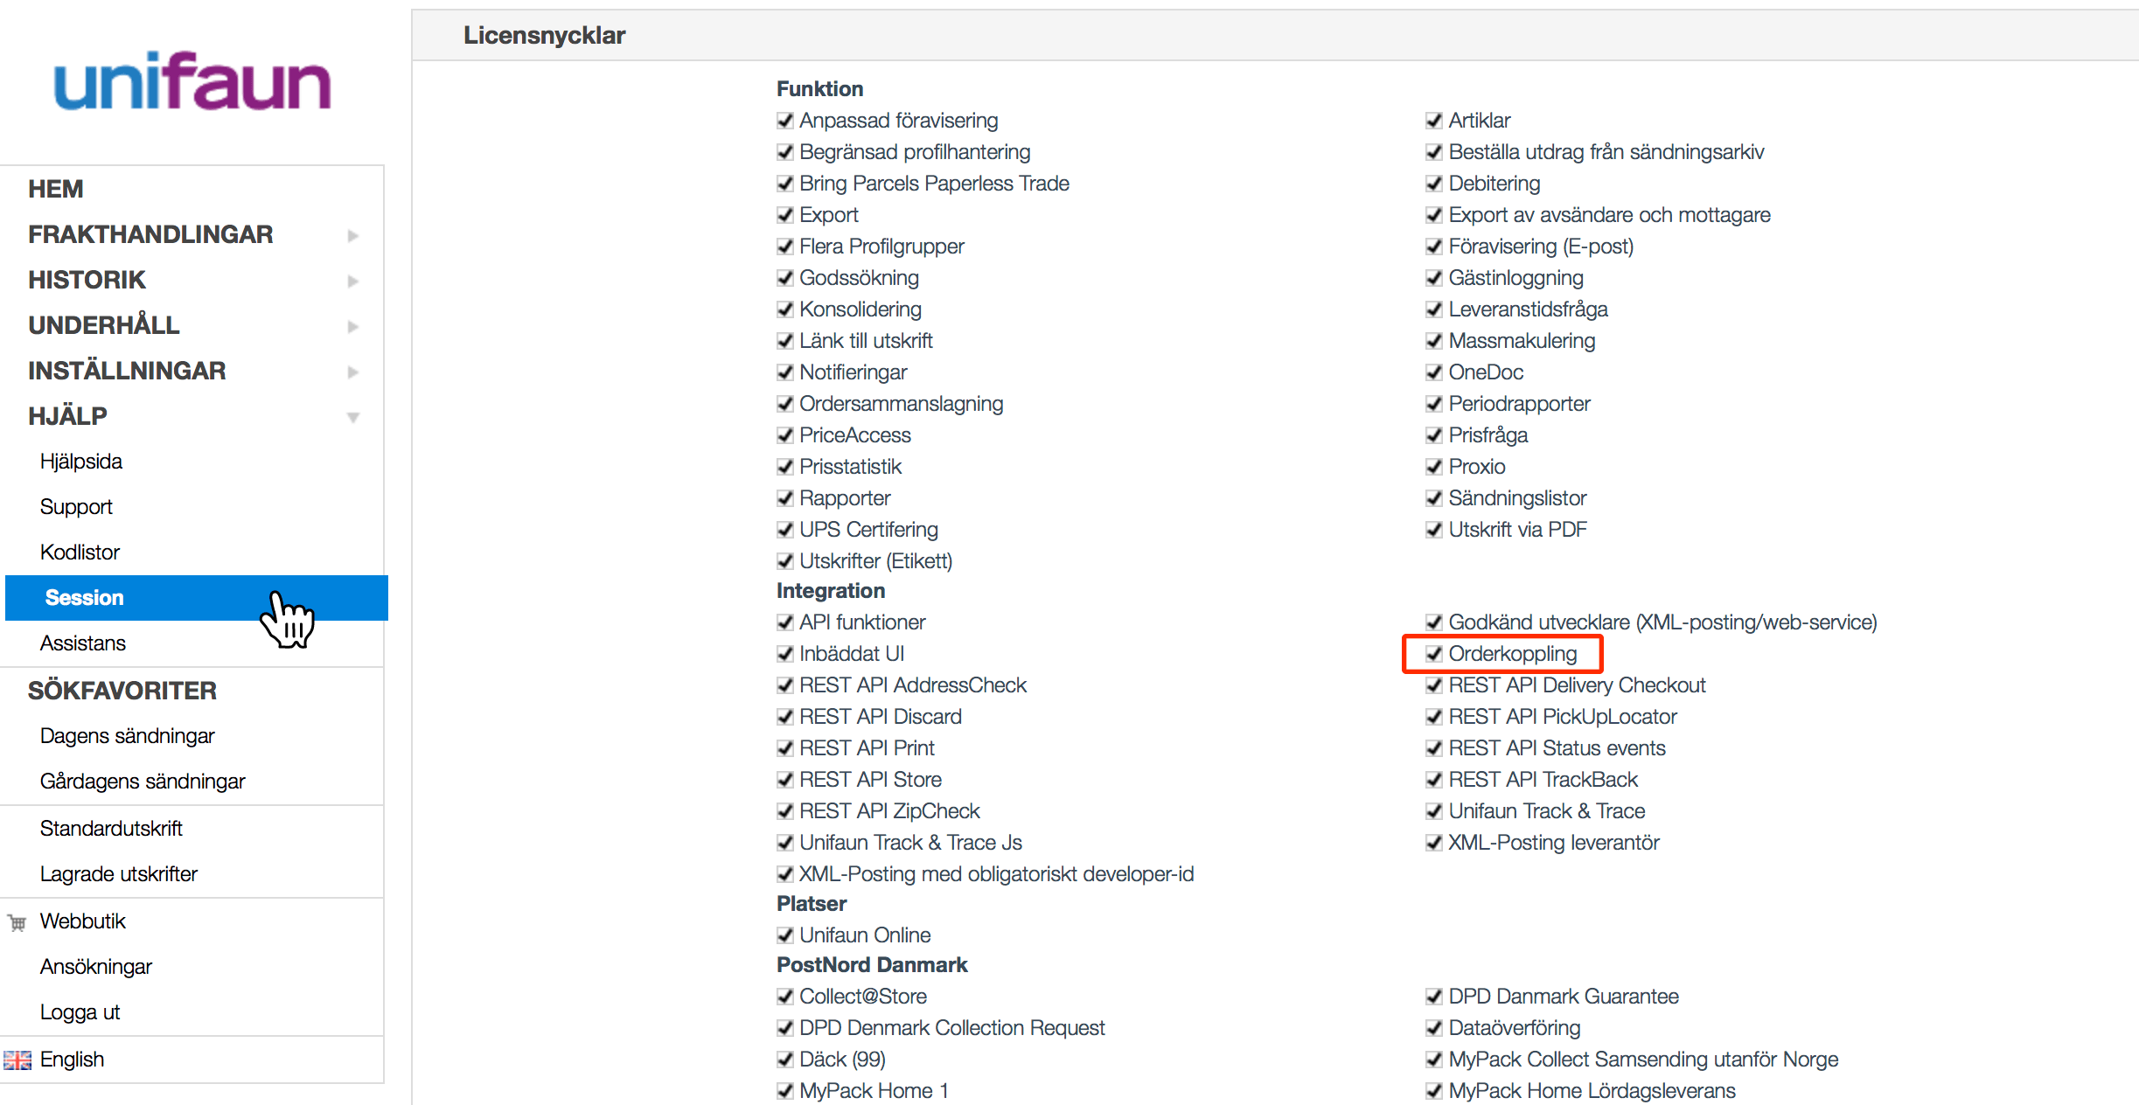Uncheck the Anpassad föravisering checkbox
The width and height of the screenshot is (2139, 1105).
point(785,121)
